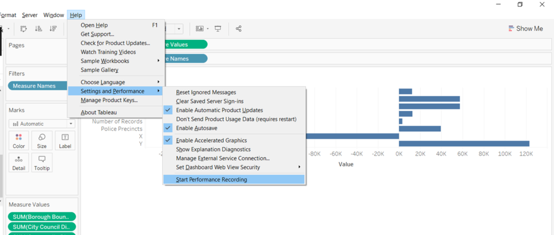Click the Color marks card
This screenshot has height=235, width=554.
19,140
